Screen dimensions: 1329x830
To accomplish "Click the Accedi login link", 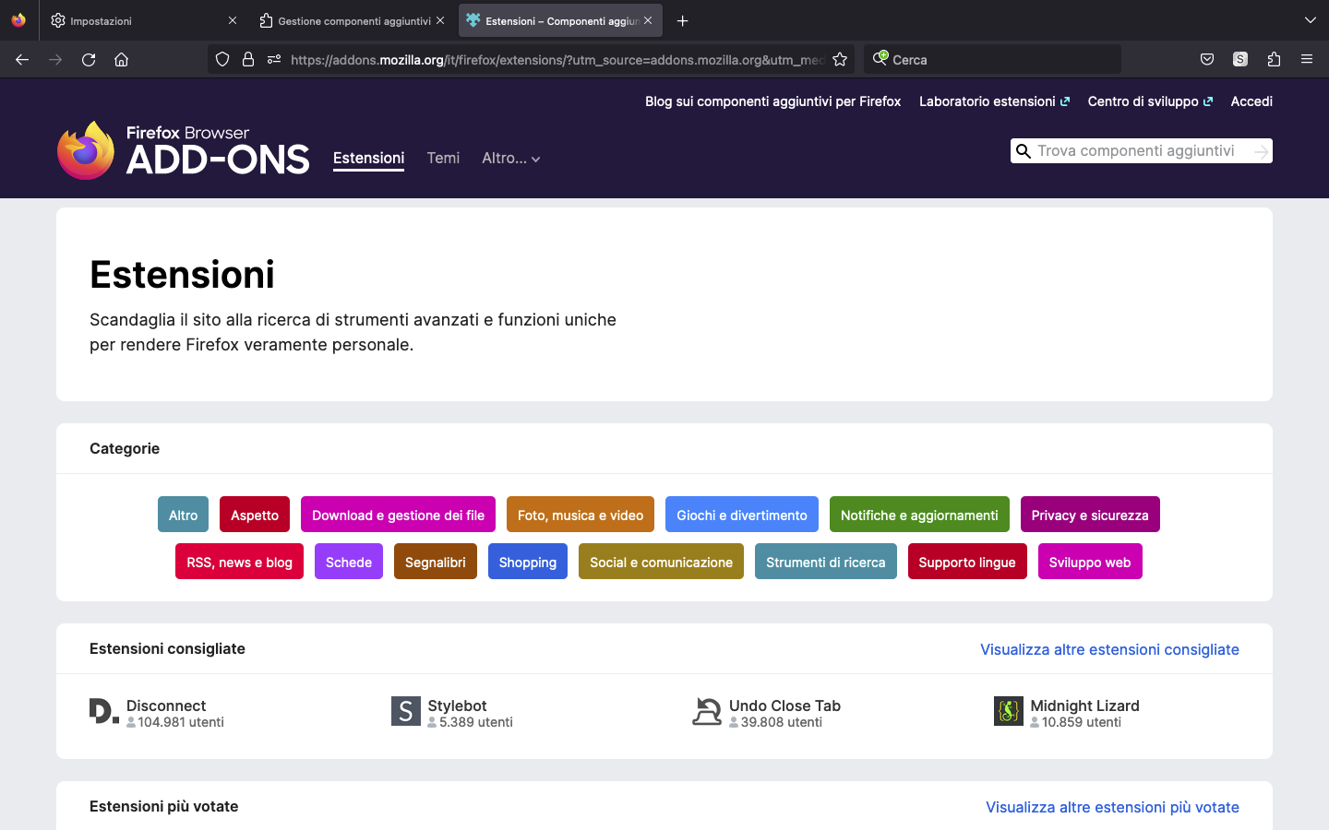I will click(1251, 101).
